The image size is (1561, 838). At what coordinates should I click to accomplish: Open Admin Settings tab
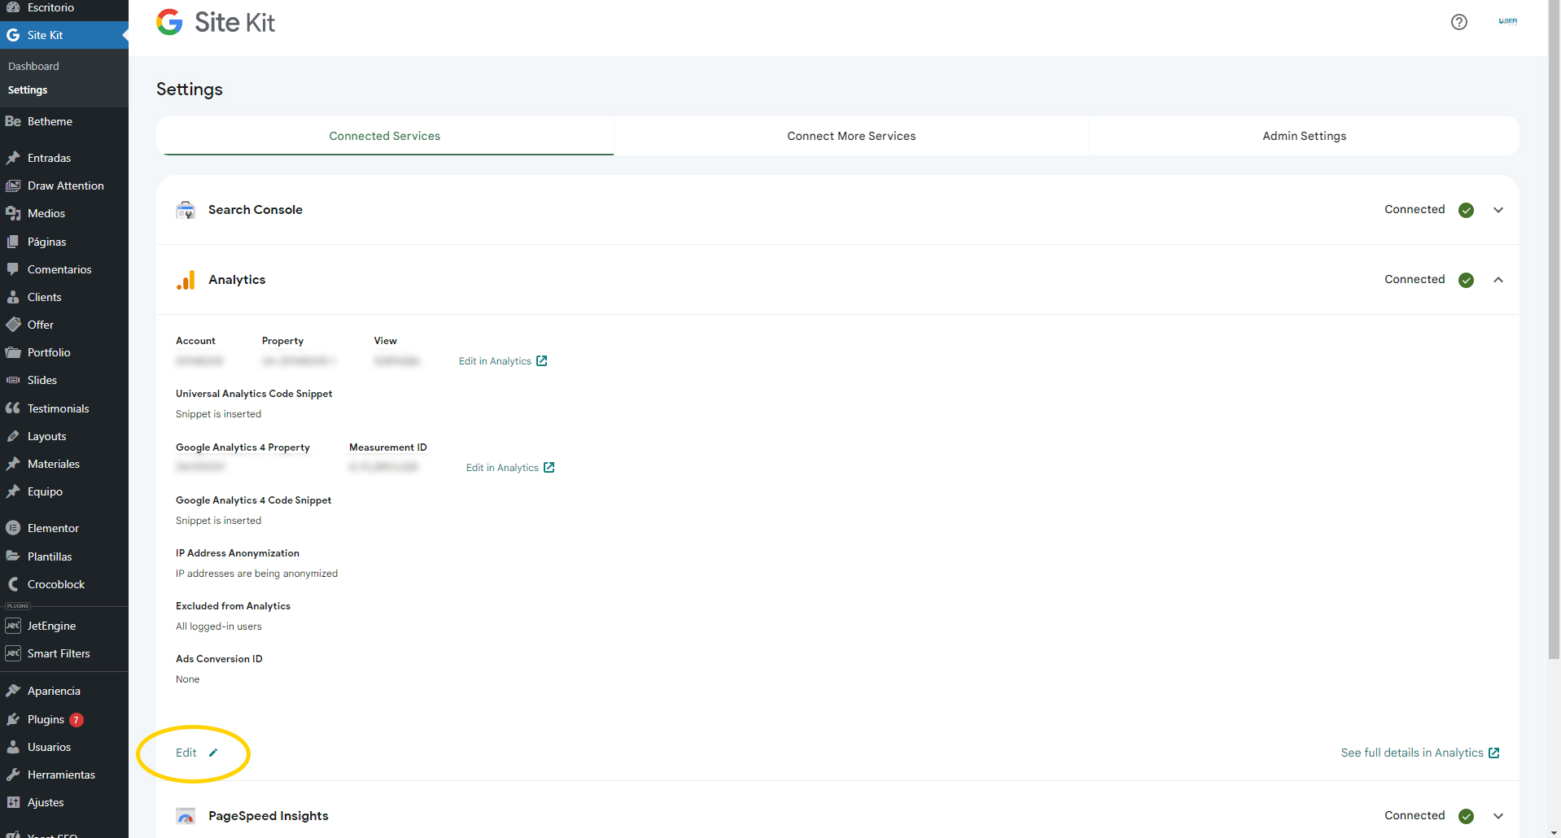[x=1305, y=136]
